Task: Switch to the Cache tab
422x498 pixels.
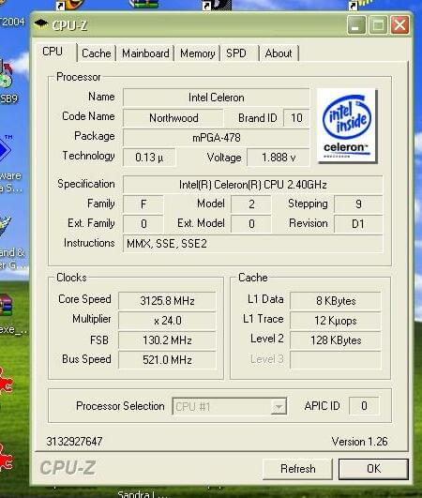Action: (97, 53)
